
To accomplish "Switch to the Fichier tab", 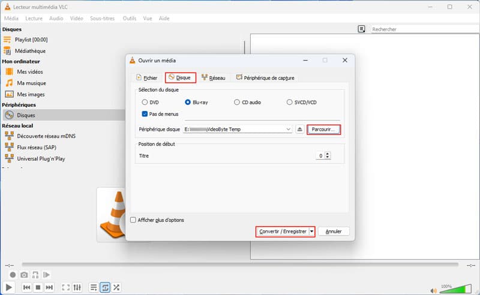I will point(147,78).
